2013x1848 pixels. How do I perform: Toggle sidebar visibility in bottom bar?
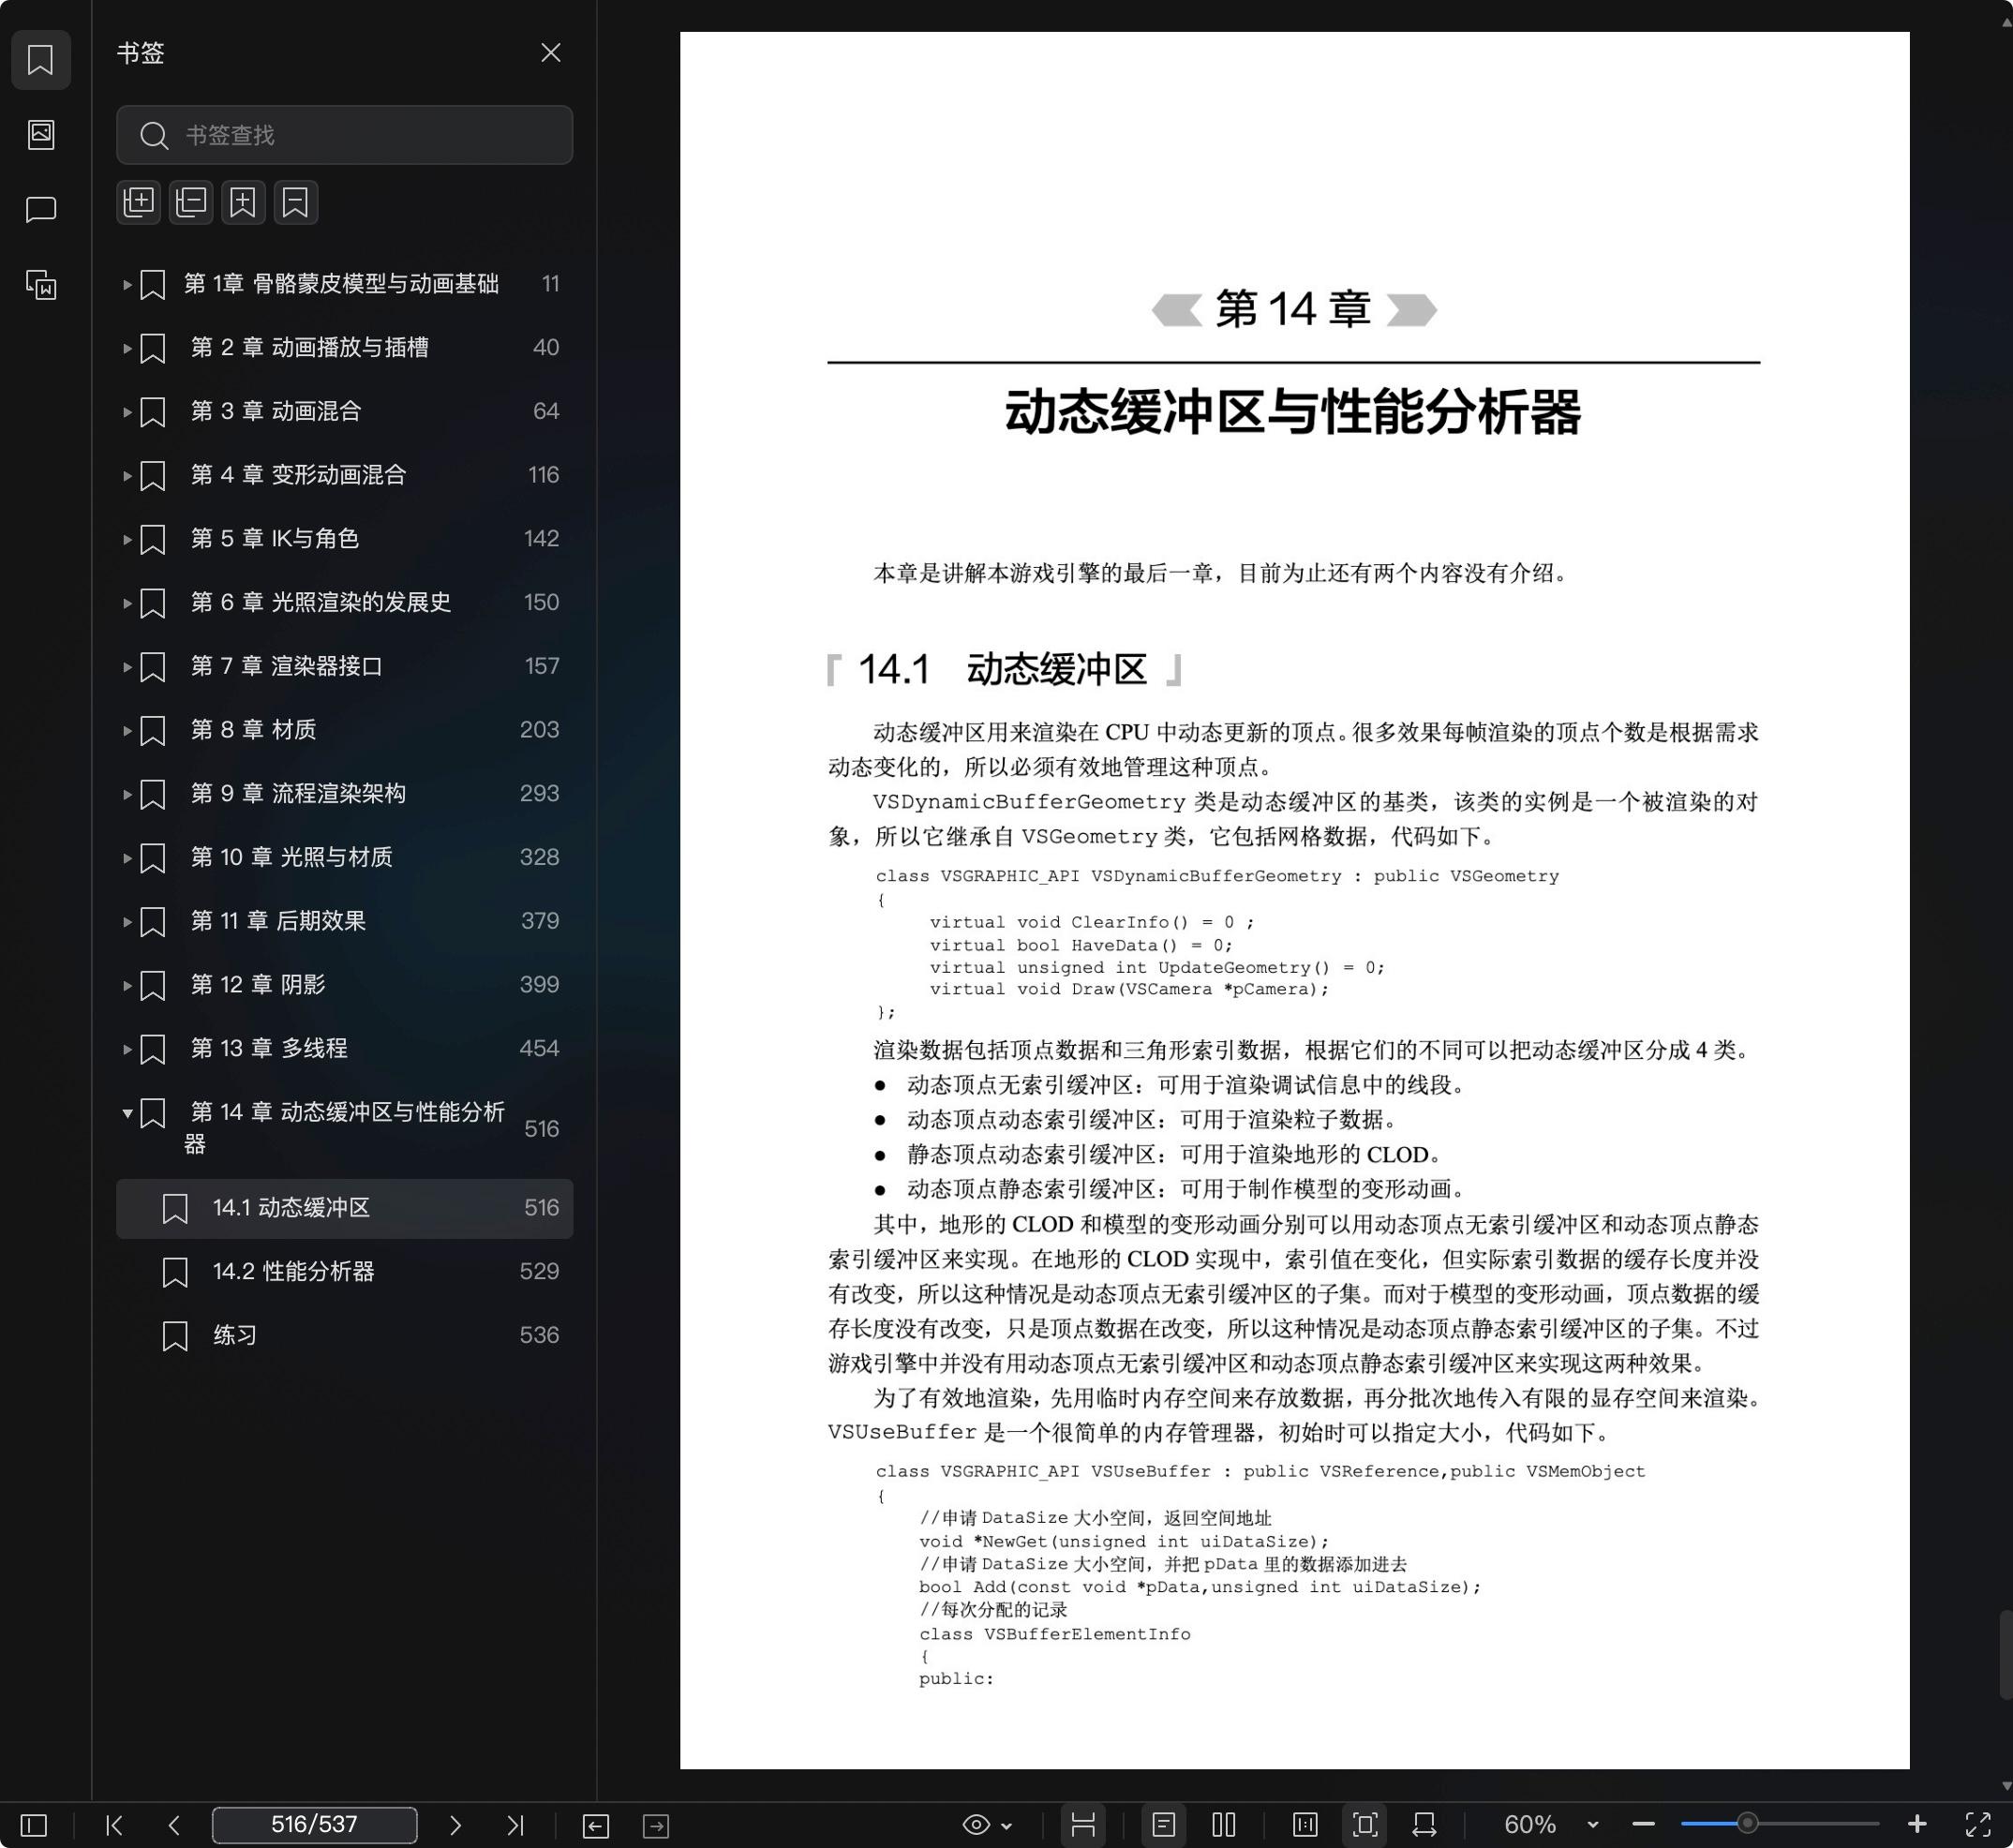point(34,1825)
